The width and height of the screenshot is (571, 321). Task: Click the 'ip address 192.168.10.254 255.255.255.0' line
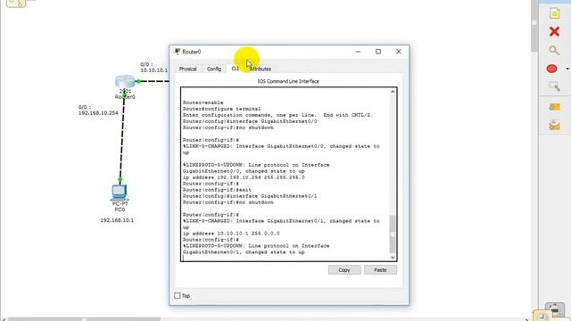pos(244,177)
